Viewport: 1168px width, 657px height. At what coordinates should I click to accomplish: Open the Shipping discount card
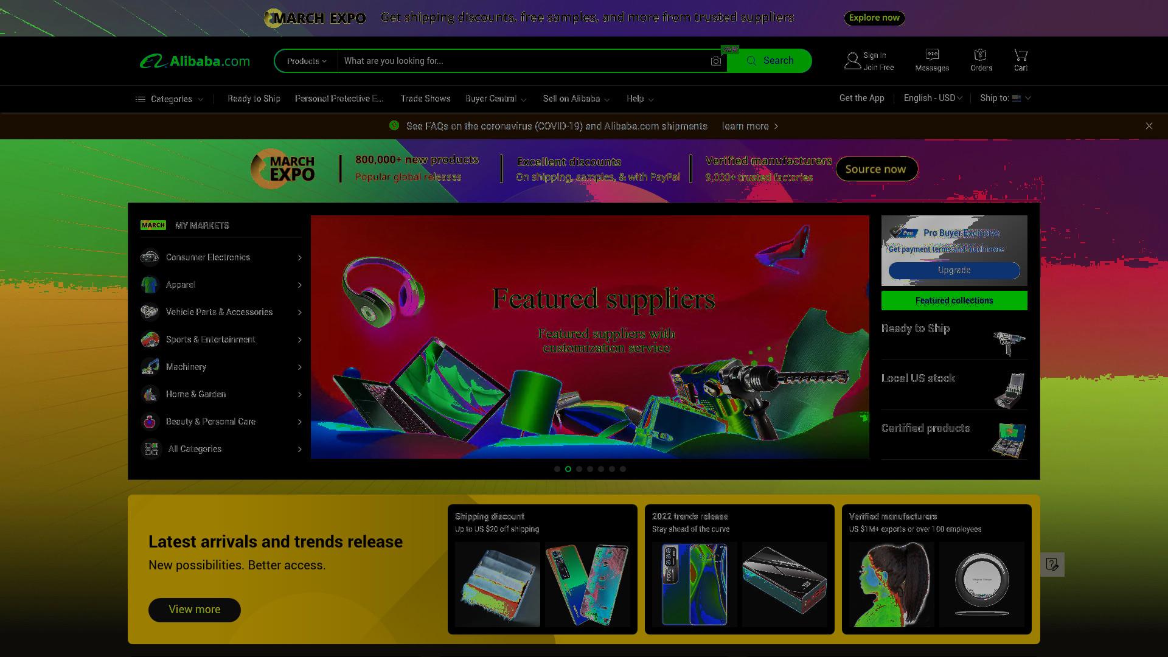[x=543, y=569]
